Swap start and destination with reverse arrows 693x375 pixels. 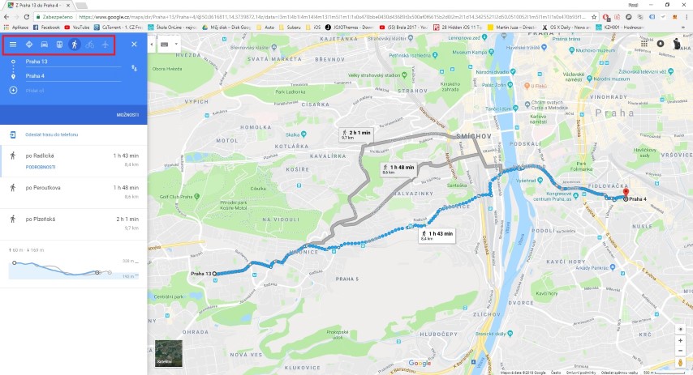[x=134, y=68]
